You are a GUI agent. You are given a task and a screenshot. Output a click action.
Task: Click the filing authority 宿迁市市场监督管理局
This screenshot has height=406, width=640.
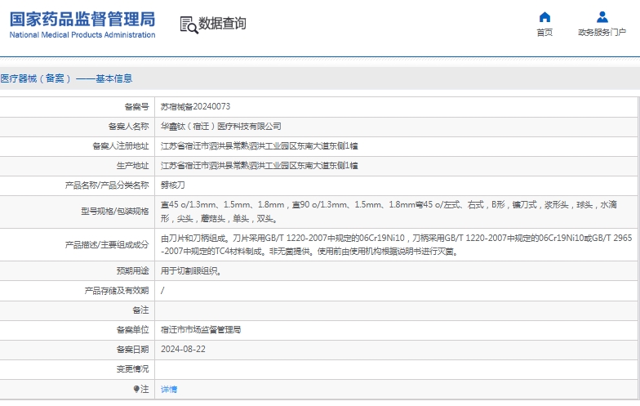point(201,330)
